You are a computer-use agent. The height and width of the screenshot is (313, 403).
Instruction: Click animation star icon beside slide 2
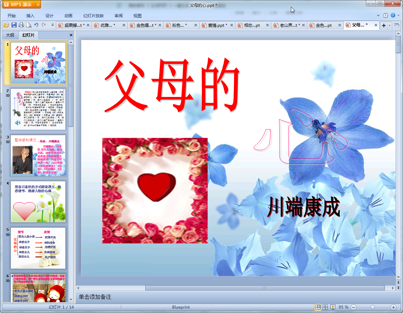[x=8, y=96]
